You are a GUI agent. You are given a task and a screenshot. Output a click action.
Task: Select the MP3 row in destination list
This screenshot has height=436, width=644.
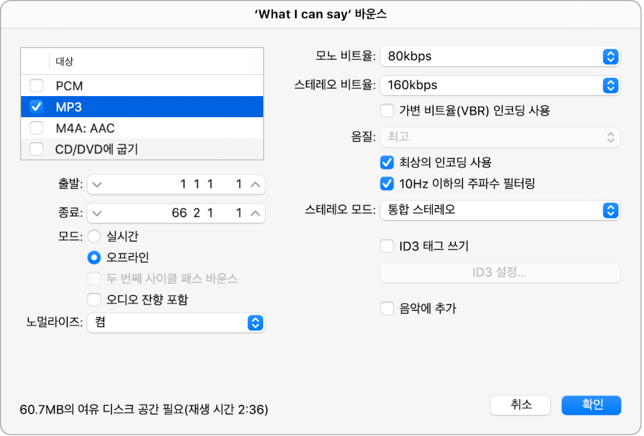pos(155,107)
